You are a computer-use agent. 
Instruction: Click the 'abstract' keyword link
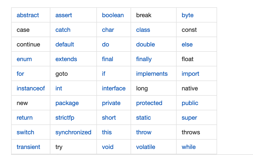click(28, 15)
